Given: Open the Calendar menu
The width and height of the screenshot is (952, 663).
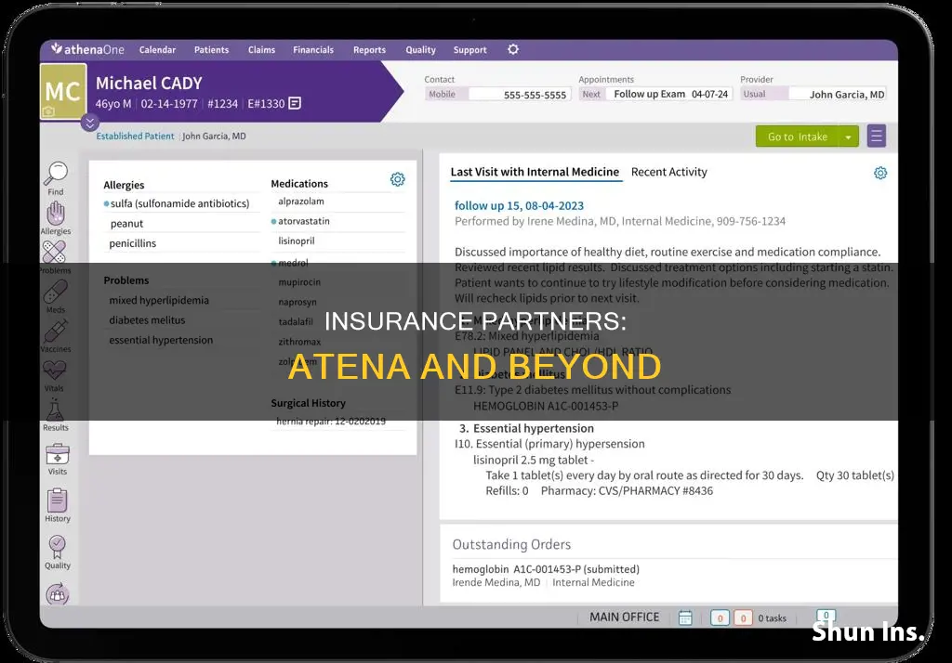Looking at the screenshot, I should [x=157, y=50].
